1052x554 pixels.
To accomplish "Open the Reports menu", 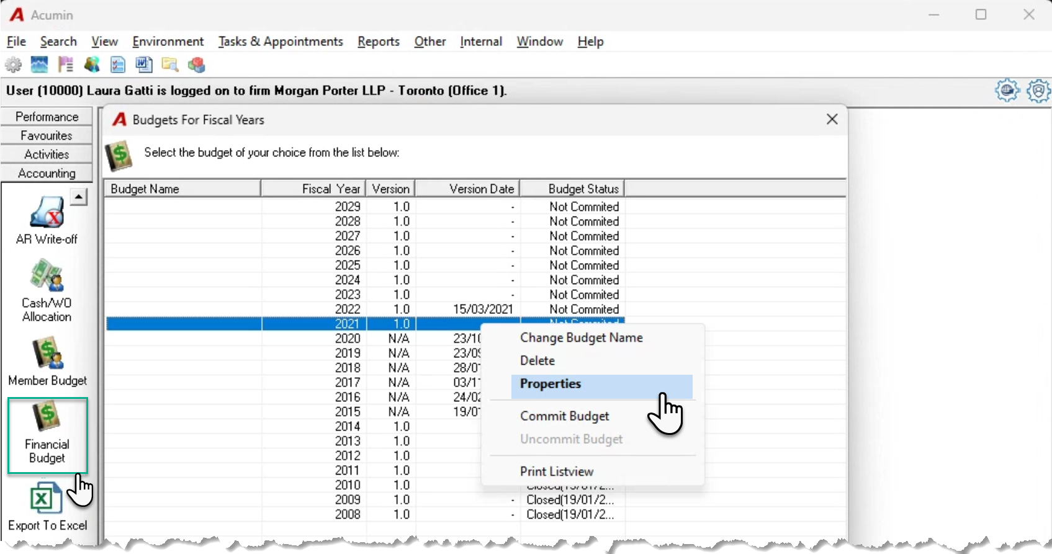I will pyautogui.click(x=379, y=42).
